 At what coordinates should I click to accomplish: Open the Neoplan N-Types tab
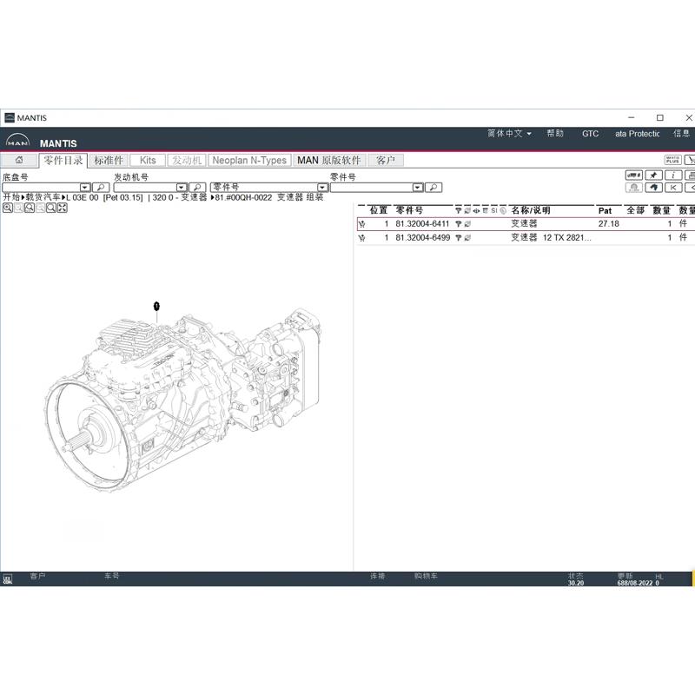point(249,160)
